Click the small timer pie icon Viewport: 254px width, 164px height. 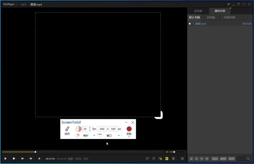78,136
